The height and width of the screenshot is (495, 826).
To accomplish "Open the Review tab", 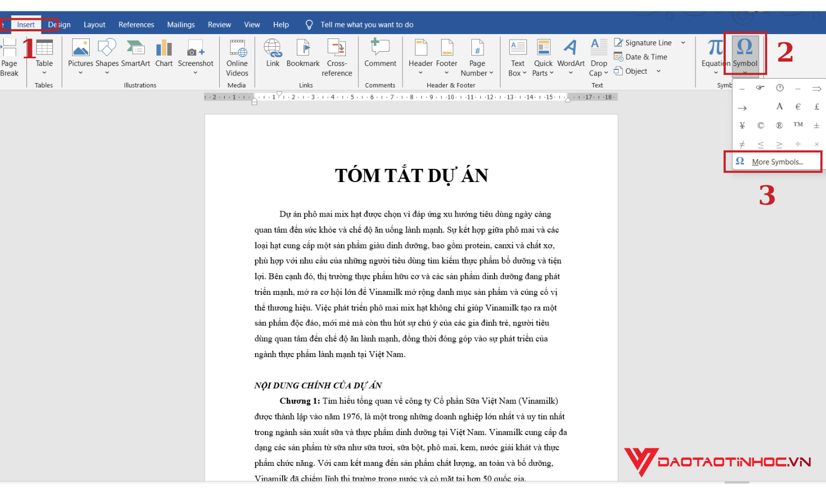I will pos(219,25).
